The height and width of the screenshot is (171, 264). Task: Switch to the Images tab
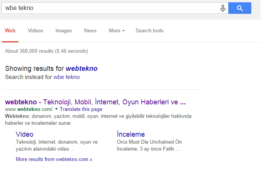64,30
